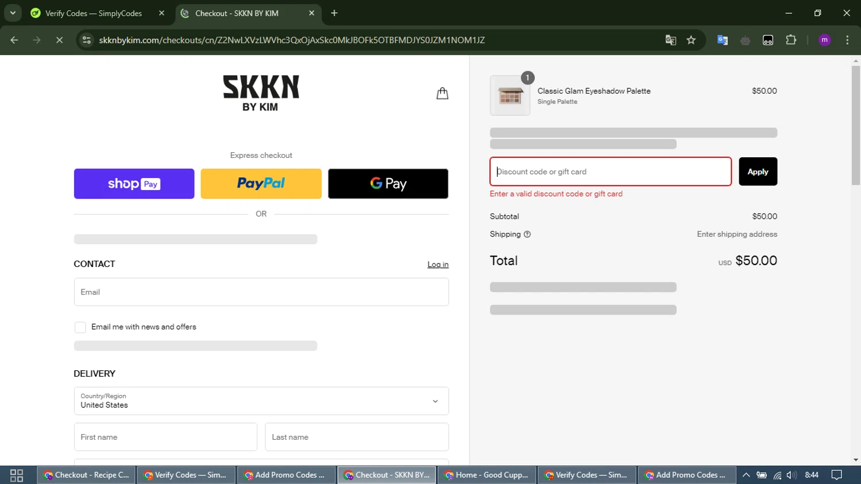The image size is (861, 484).
Task: Open shipping info help icon
Action: pyautogui.click(x=527, y=234)
